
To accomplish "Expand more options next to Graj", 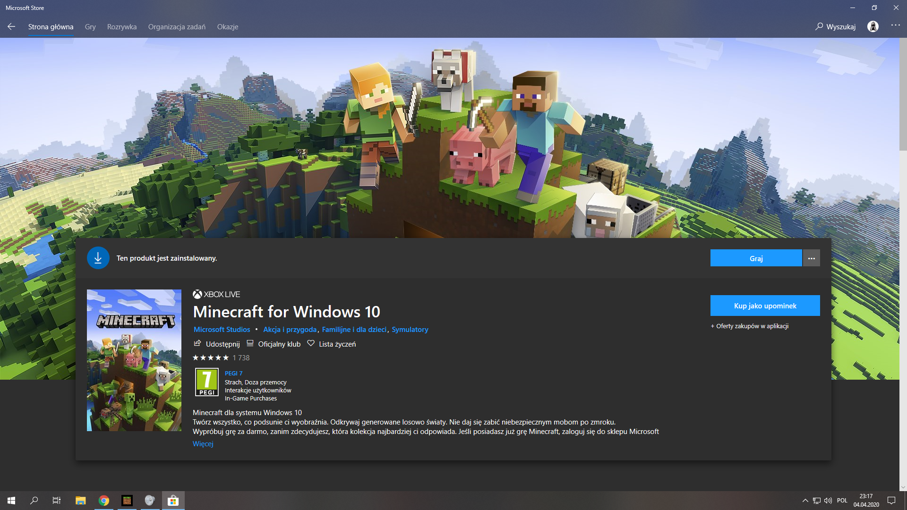I will tap(811, 258).
